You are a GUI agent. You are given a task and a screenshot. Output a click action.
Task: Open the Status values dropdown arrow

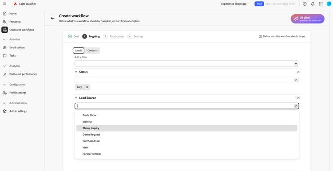[296, 80]
